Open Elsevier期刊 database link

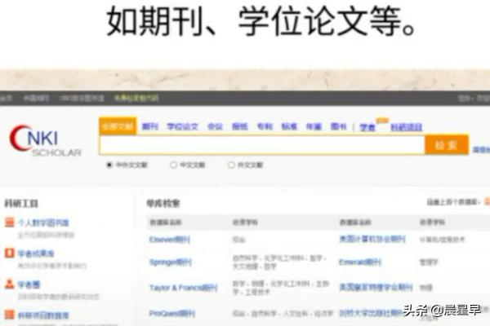169,240
